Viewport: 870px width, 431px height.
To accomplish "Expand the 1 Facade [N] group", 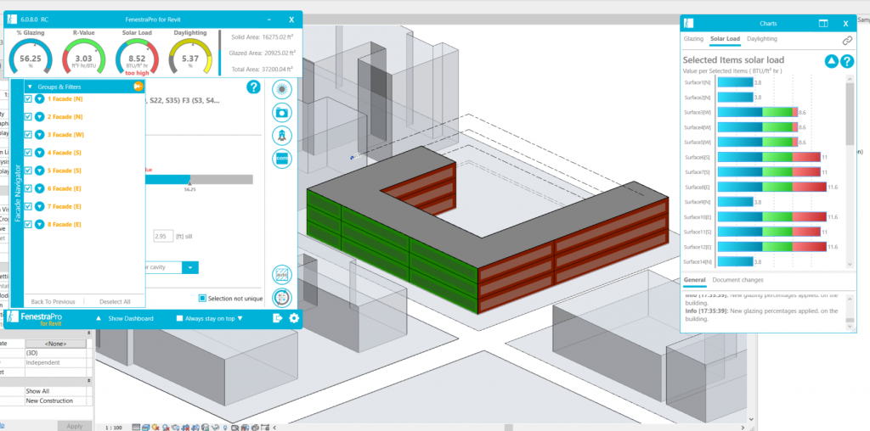I will [39, 98].
